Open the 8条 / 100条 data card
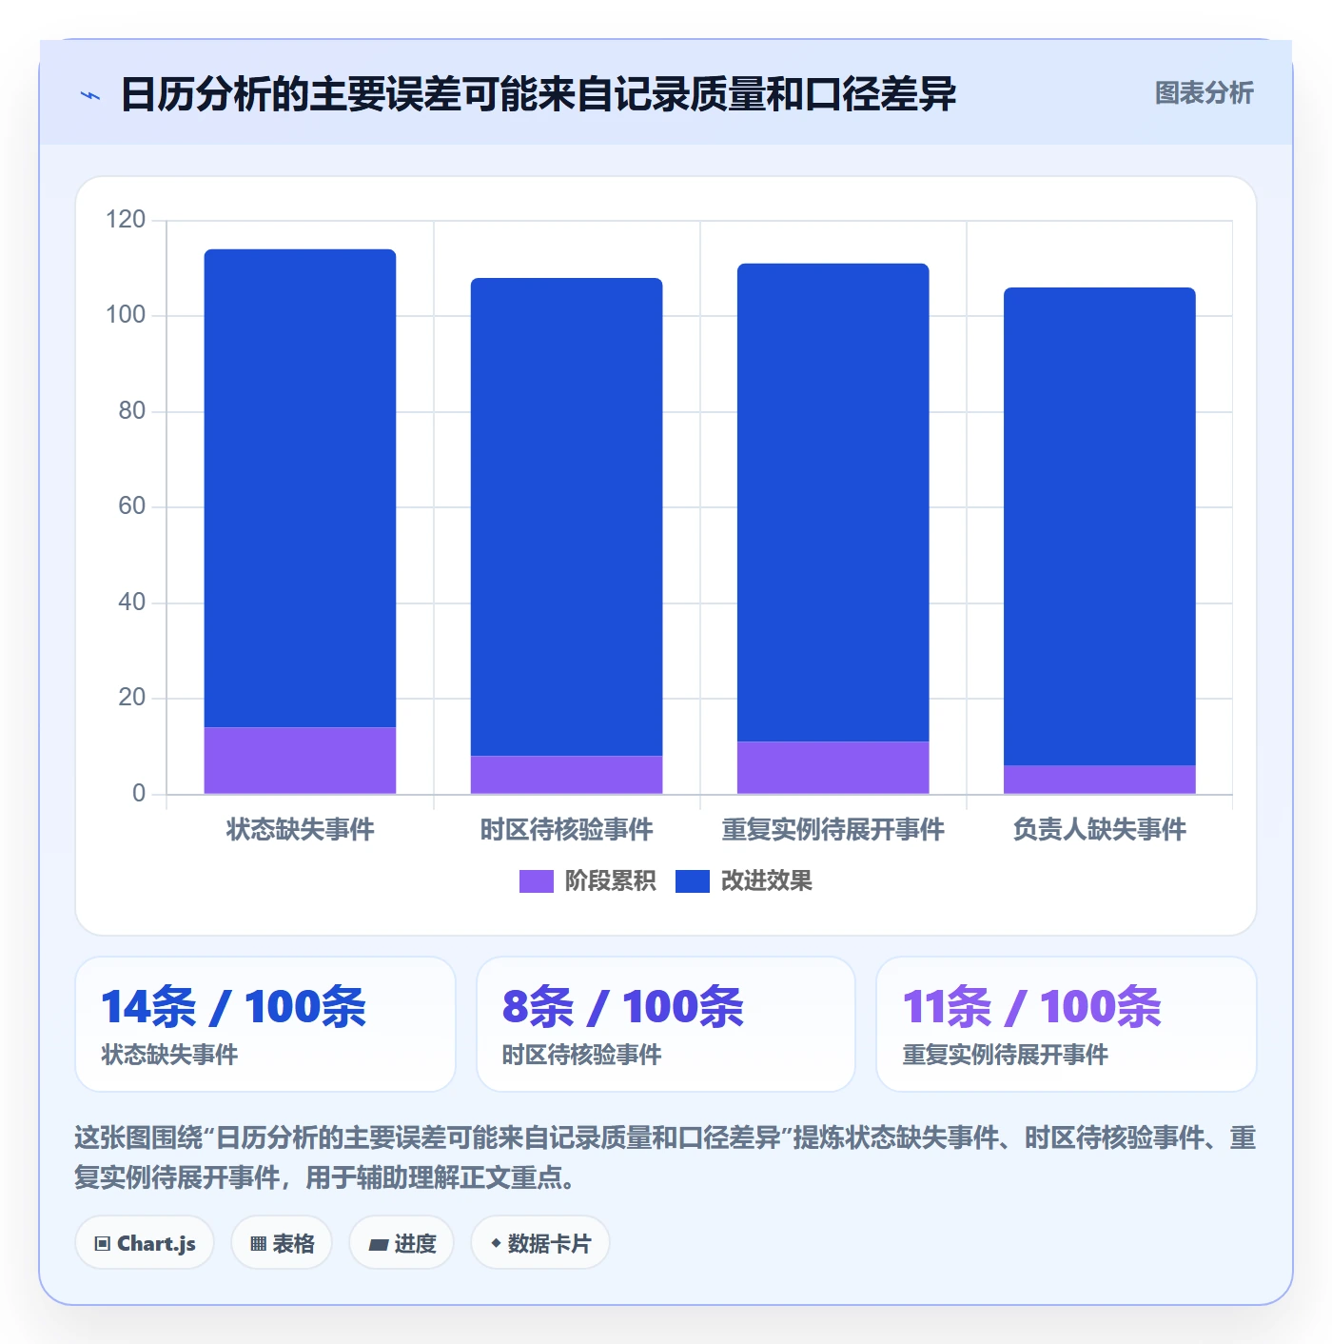Screen dimensions: 1332x1344 [x=666, y=1024]
